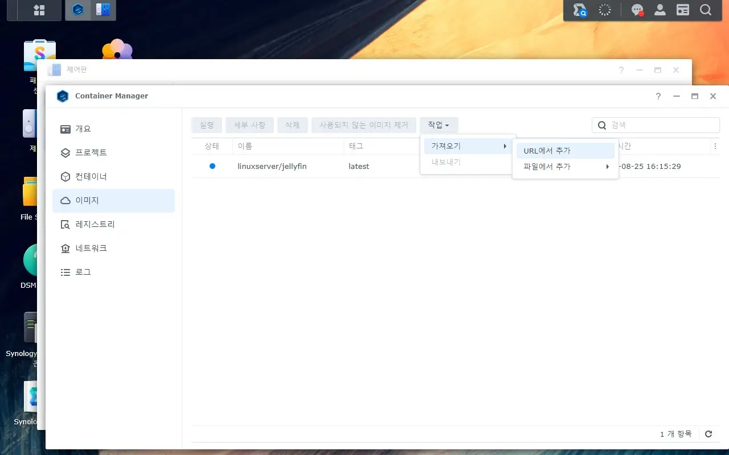Open the DSM main menu grid icon
This screenshot has height=455, width=729.
click(x=39, y=10)
